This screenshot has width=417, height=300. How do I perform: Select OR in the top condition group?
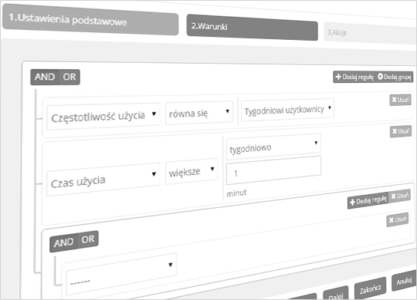point(69,77)
